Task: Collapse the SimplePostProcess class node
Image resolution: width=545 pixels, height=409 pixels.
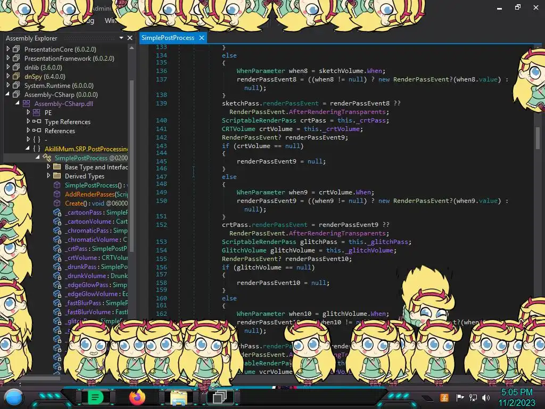Action: [x=38, y=158]
